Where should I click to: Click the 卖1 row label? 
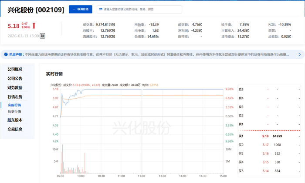point(241,124)
